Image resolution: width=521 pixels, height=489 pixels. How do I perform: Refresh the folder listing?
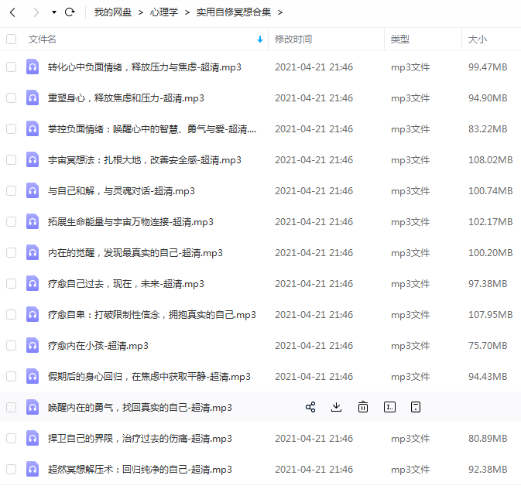[x=70, y=12]
